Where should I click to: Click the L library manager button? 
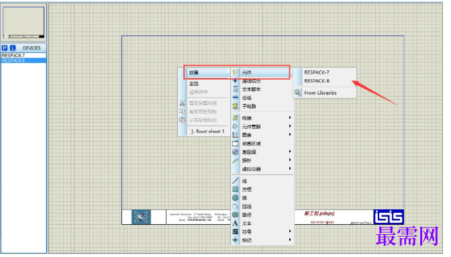tap(13, 48)
